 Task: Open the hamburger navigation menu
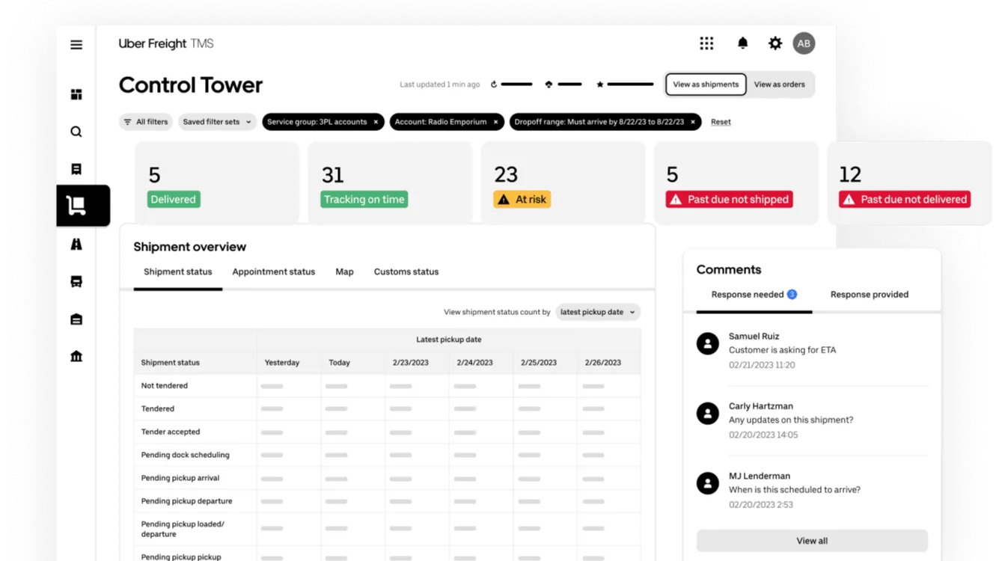(76, 44)
